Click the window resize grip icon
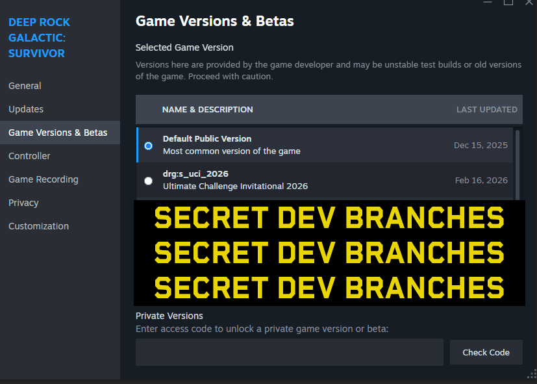537x384 pixels. pos(532,374)
